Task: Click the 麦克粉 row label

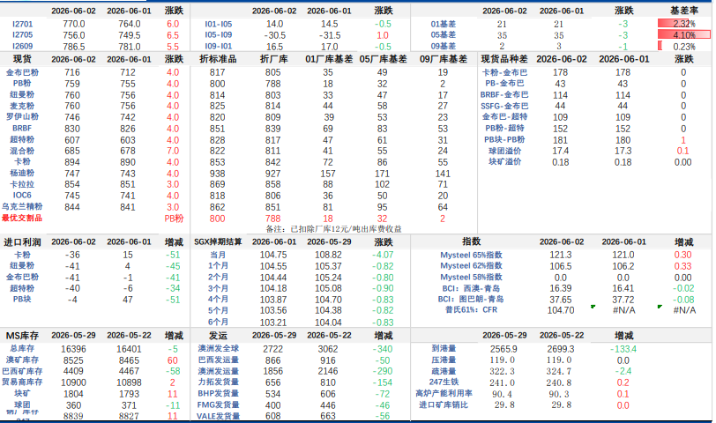Action: pyautogui.click(x=22, y=106)
